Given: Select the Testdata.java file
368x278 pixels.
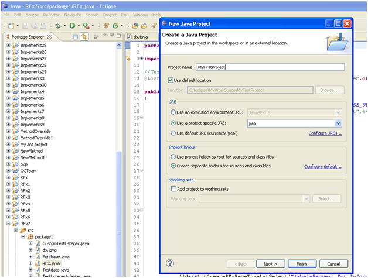Looking at the screenshot, I should (x=56, y=270).
